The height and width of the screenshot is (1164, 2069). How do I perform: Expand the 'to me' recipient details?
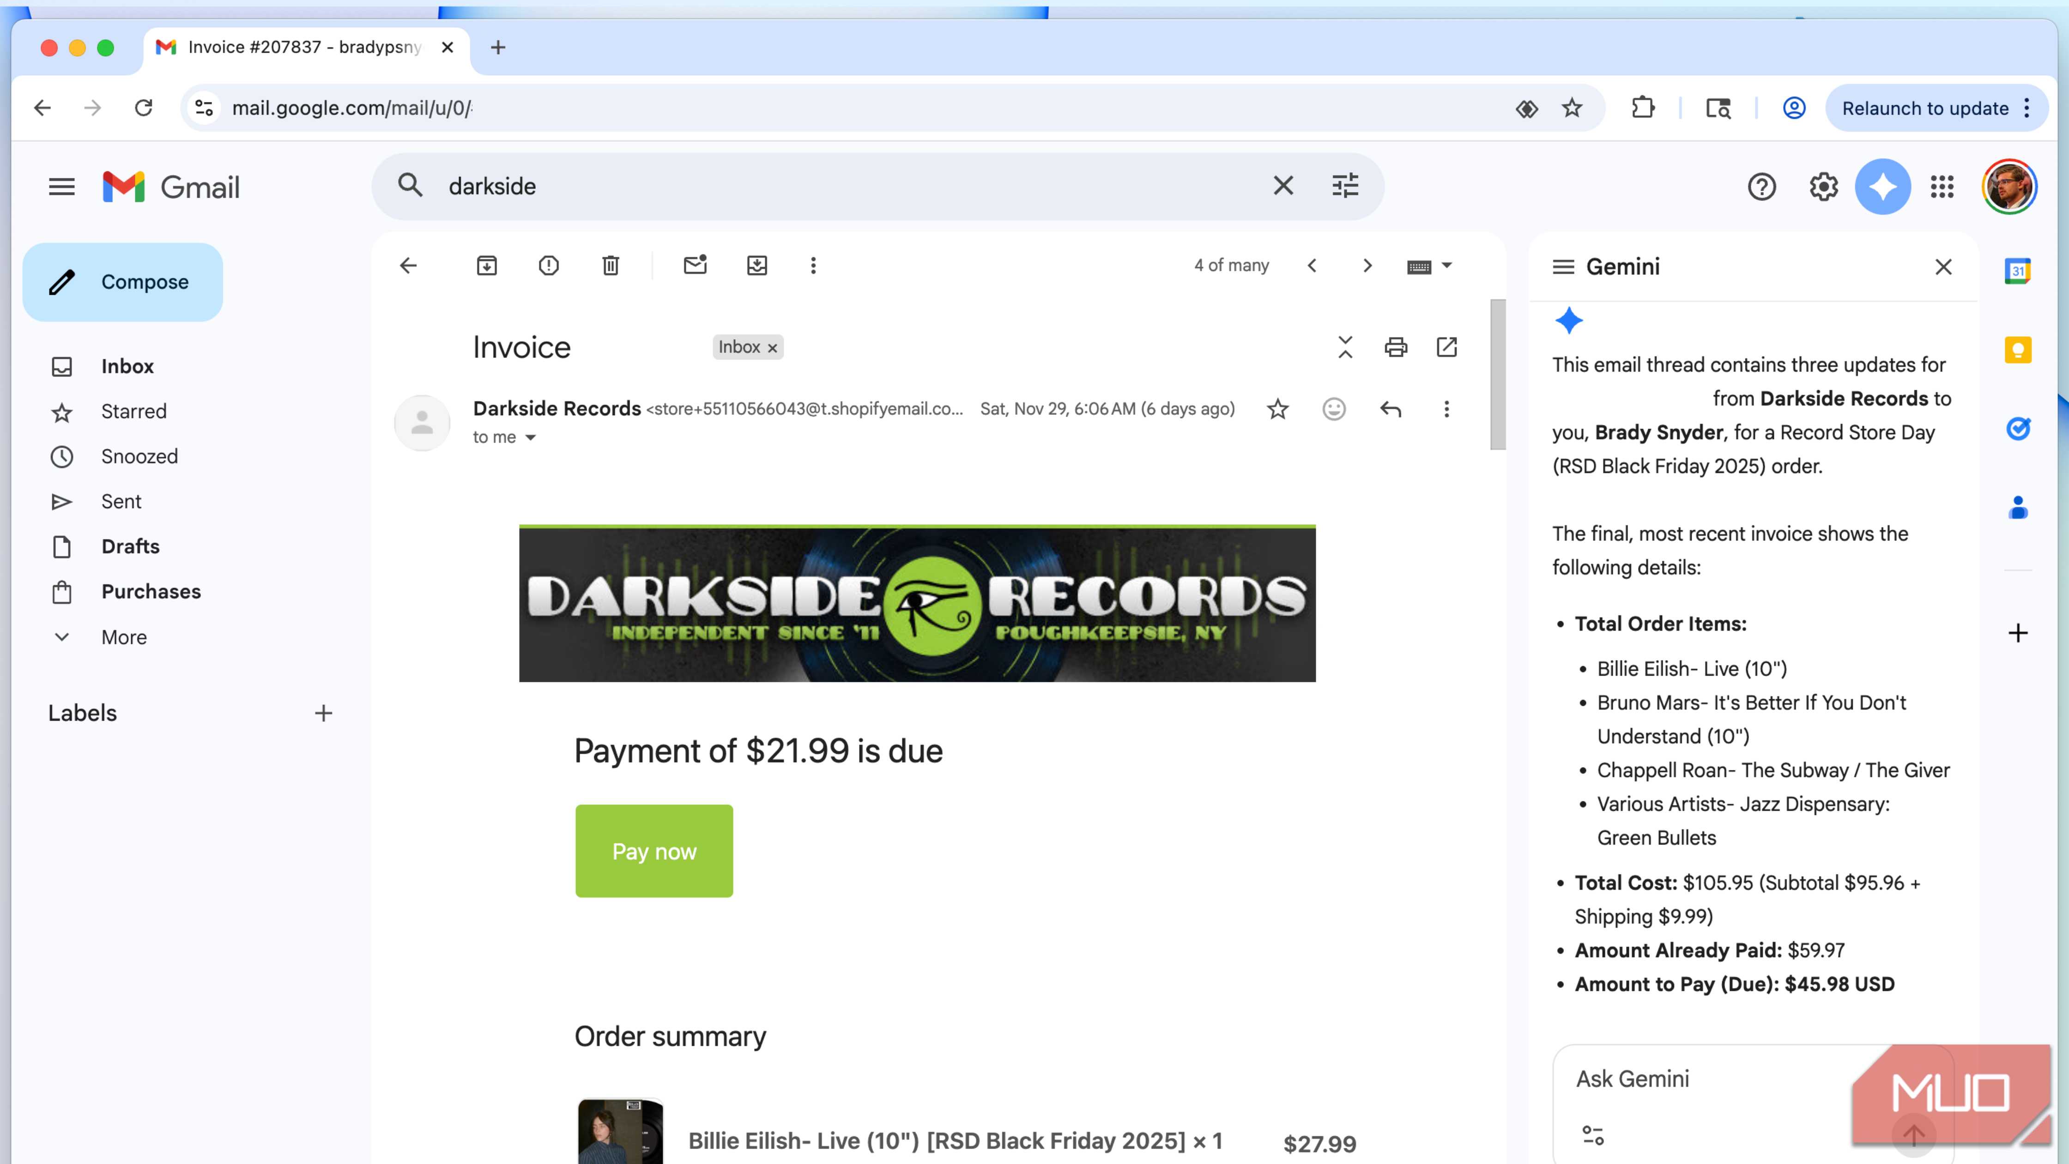point(530,438)
